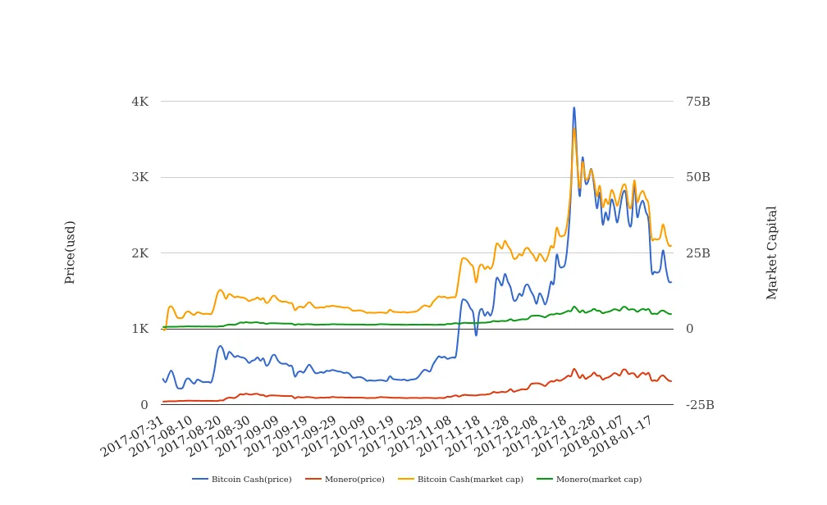827x505 pixels.
Task: Click the 50B right axis label
Action: click(697, 177)
